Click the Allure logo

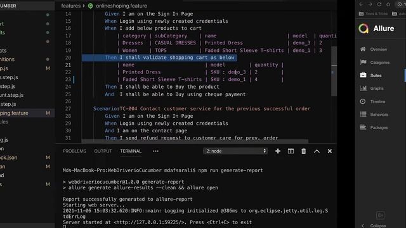click(x=363, y=28)
